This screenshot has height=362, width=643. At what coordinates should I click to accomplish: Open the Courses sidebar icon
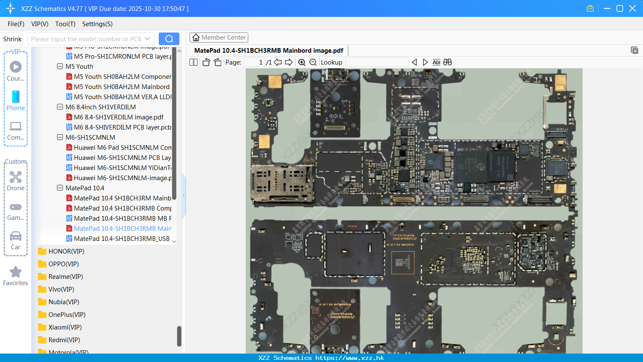[16, 71]
